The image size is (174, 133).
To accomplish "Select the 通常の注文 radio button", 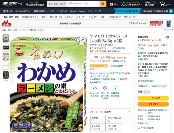I will tap(167, 37).
